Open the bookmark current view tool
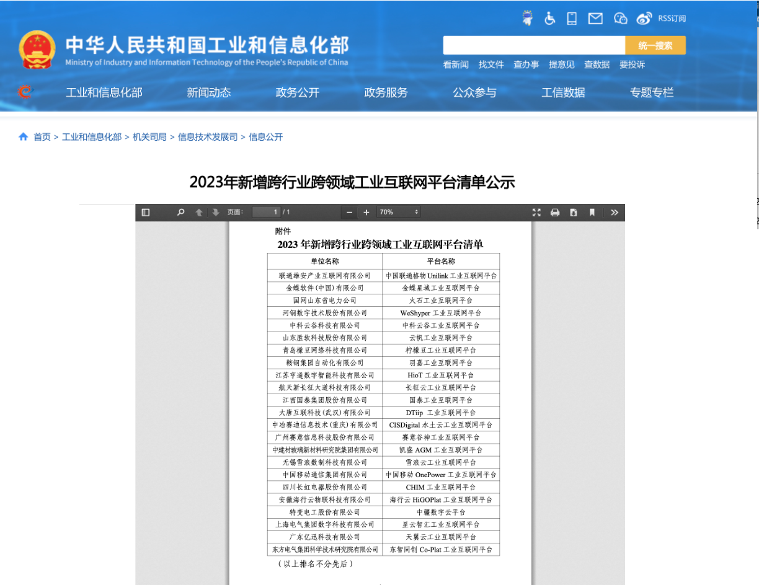This screenshot has height=585, width=759. click(592, 212)
